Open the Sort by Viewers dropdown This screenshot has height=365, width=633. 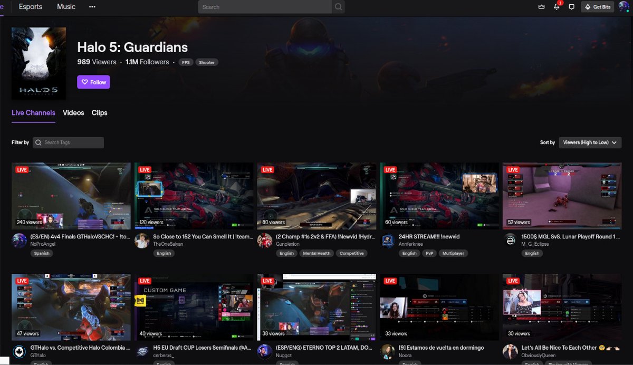(x=590, y=142)
